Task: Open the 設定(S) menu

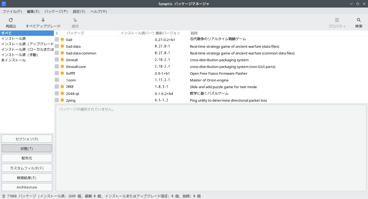Action: pos(79,11)
